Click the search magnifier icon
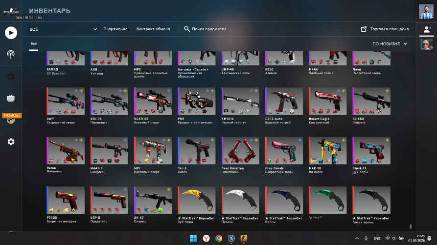The width and height of the screenshot is (437, 245). point(187,29)
